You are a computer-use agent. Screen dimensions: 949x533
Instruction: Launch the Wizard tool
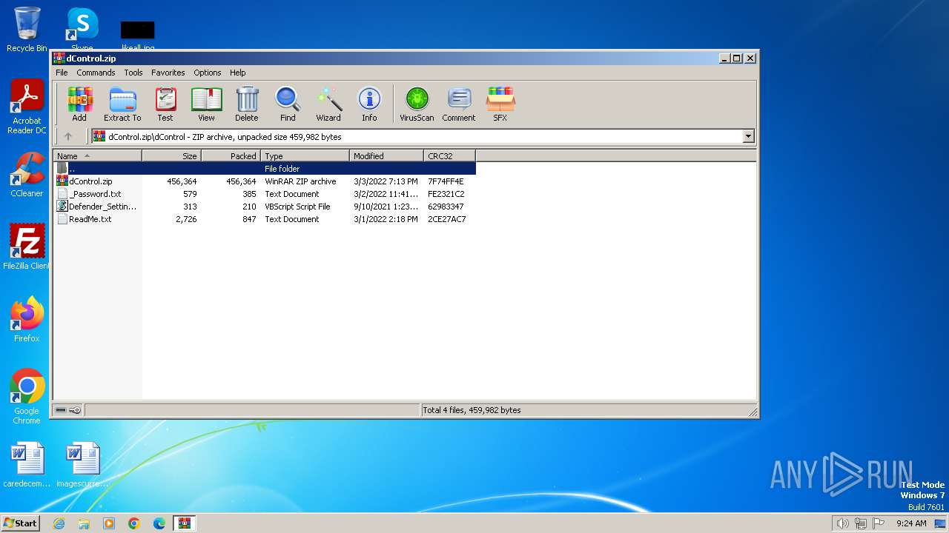tap(328, 104)
